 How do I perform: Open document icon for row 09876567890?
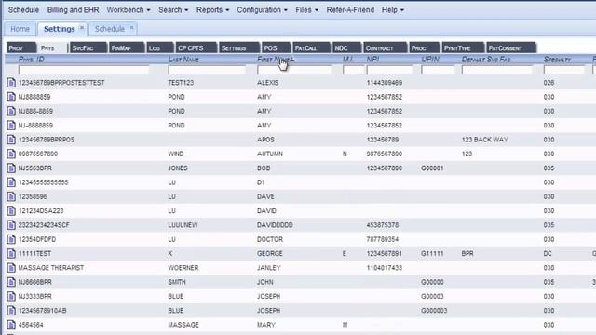pos(11,154)
